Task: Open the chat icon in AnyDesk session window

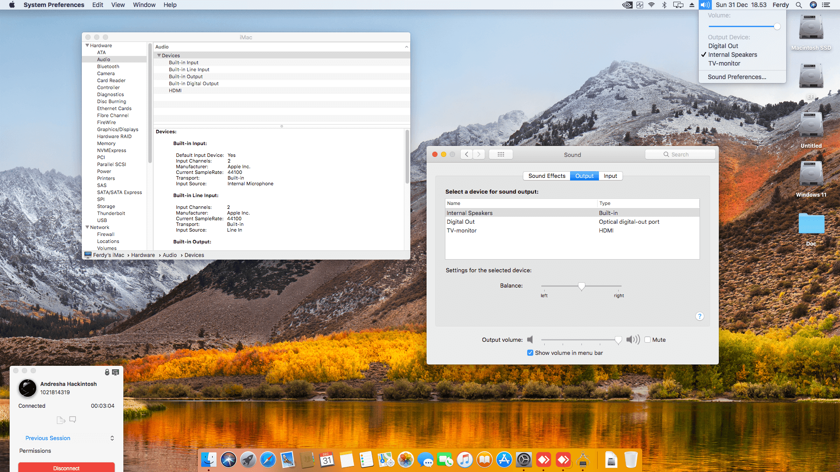Action: pyautogui.click(x=73, y=420)
